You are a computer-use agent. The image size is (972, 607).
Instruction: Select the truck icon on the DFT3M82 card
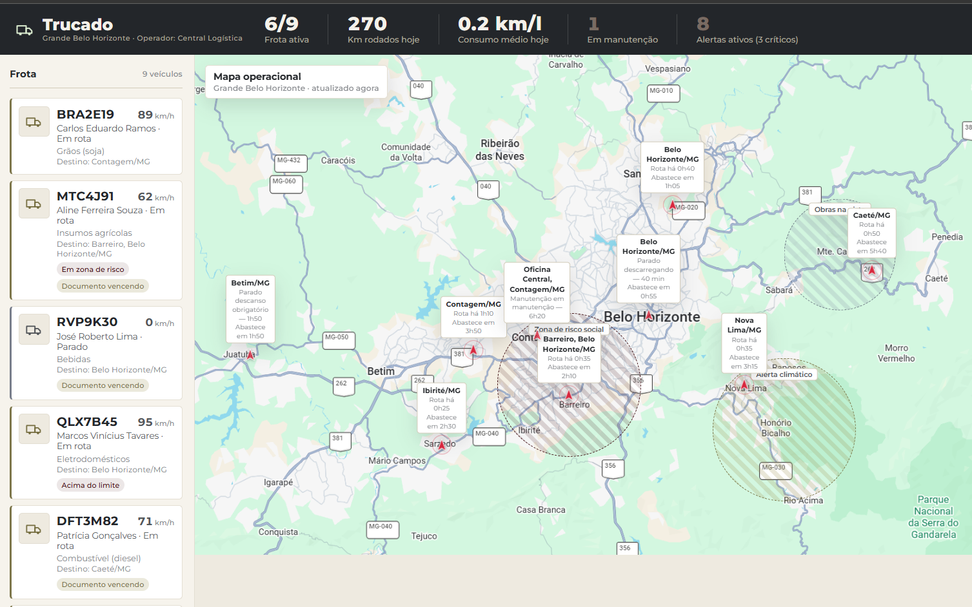click(34, 529)
